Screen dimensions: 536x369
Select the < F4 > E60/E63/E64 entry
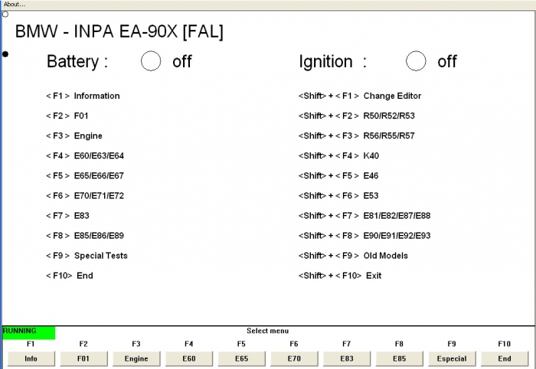click(85, 156)
